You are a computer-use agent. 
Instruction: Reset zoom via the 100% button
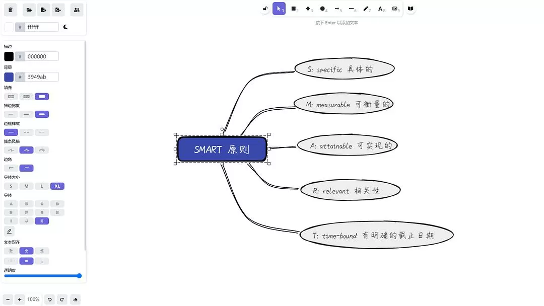click(x=33, y=299)
